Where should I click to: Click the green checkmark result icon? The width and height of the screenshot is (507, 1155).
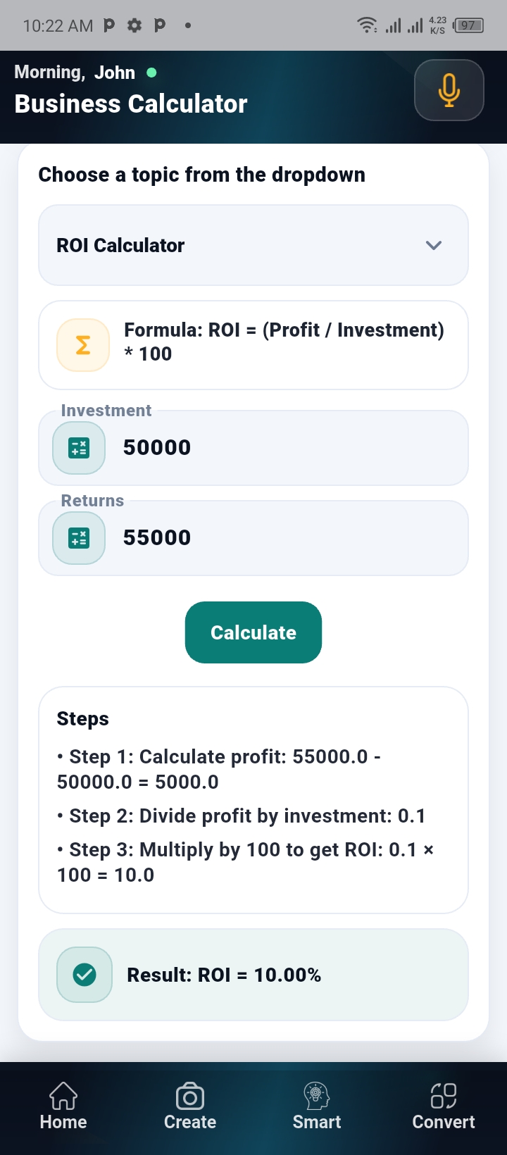tap(84, 975)
